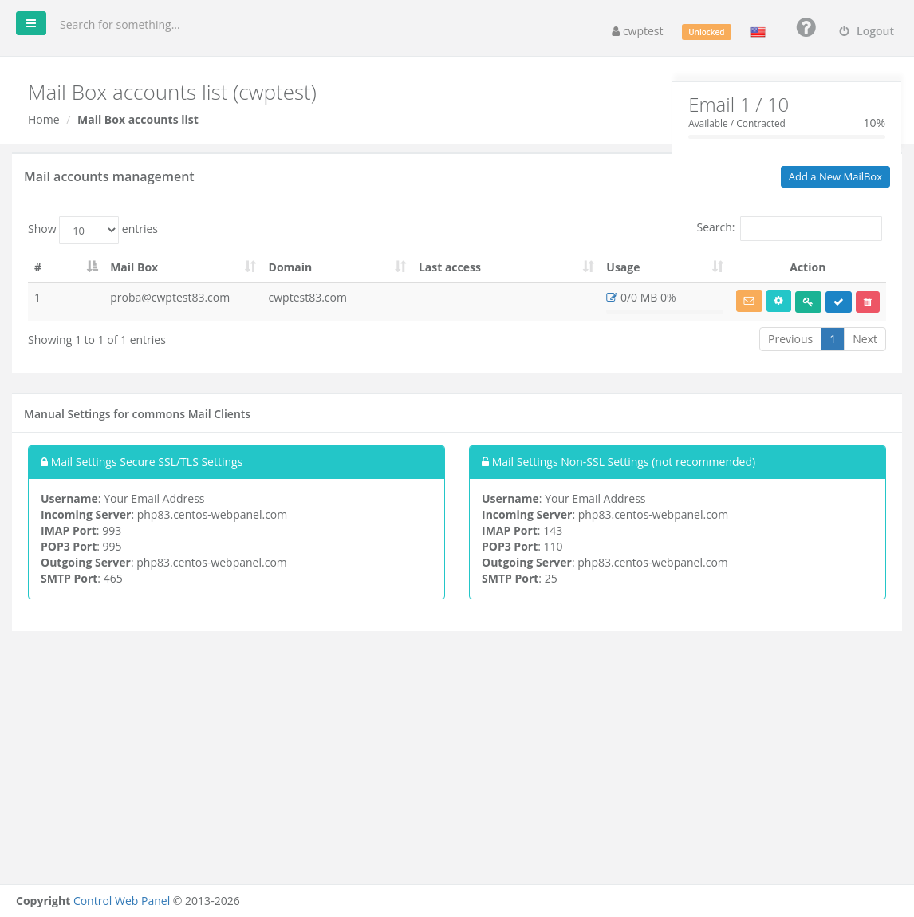This screenshot has width=914, height=917.
Task: Sort the # column using its sort icon
Action: point(92,267)
